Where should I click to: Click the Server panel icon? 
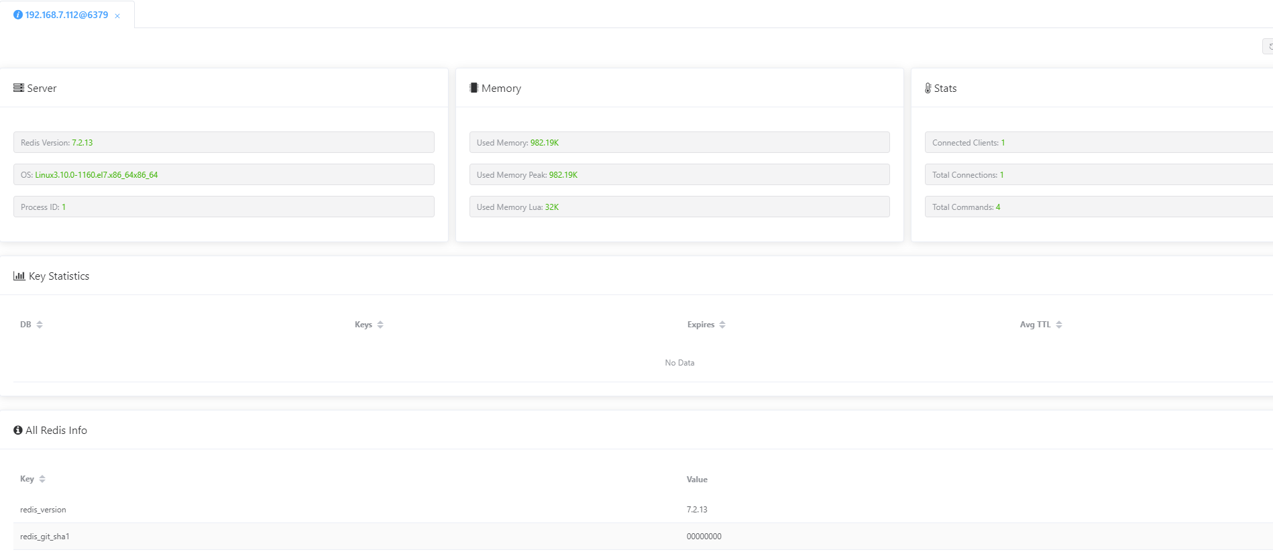coord(19,88)
